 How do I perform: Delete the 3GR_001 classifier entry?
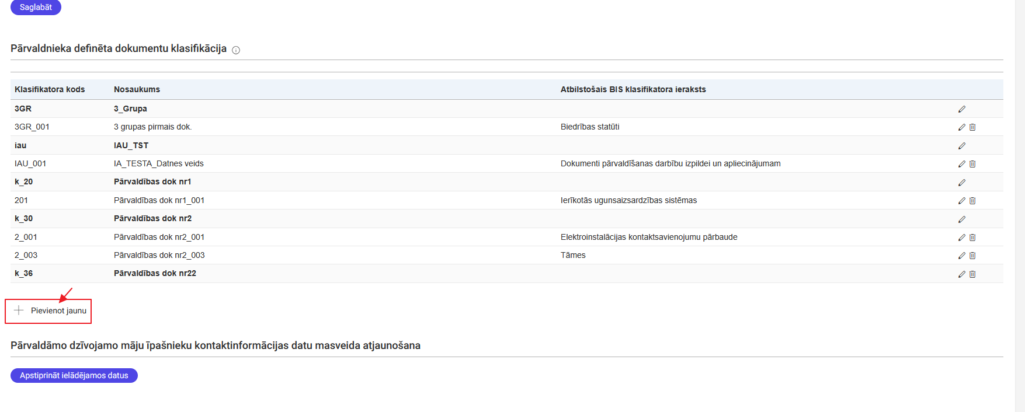click(972, 127)
